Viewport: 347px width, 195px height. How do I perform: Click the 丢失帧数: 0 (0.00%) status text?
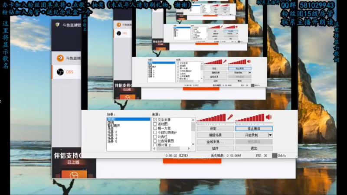(226, 156)
